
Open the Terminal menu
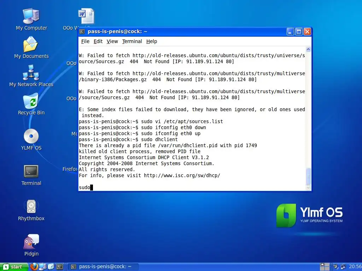[132, 41]
